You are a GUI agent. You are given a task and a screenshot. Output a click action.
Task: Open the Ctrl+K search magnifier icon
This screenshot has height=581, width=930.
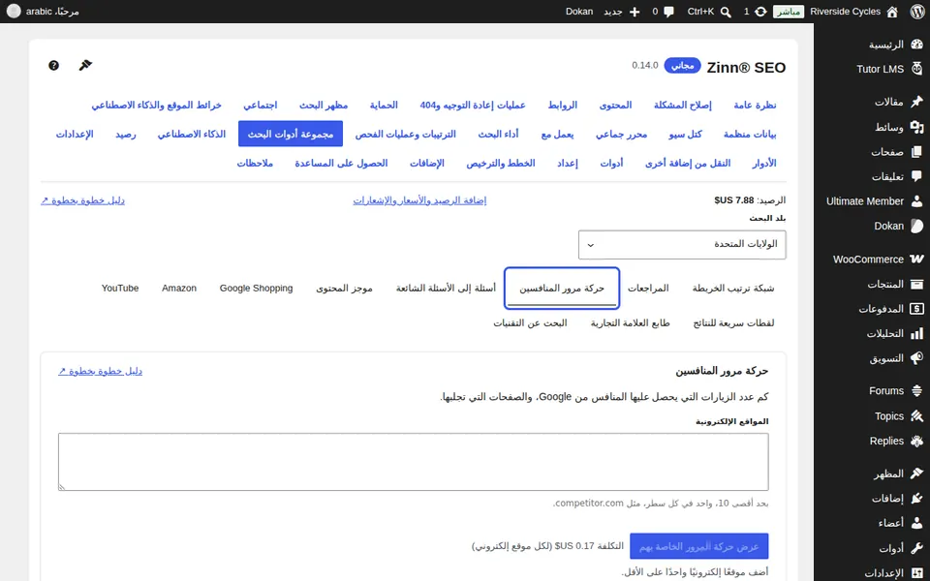(726, 12)
